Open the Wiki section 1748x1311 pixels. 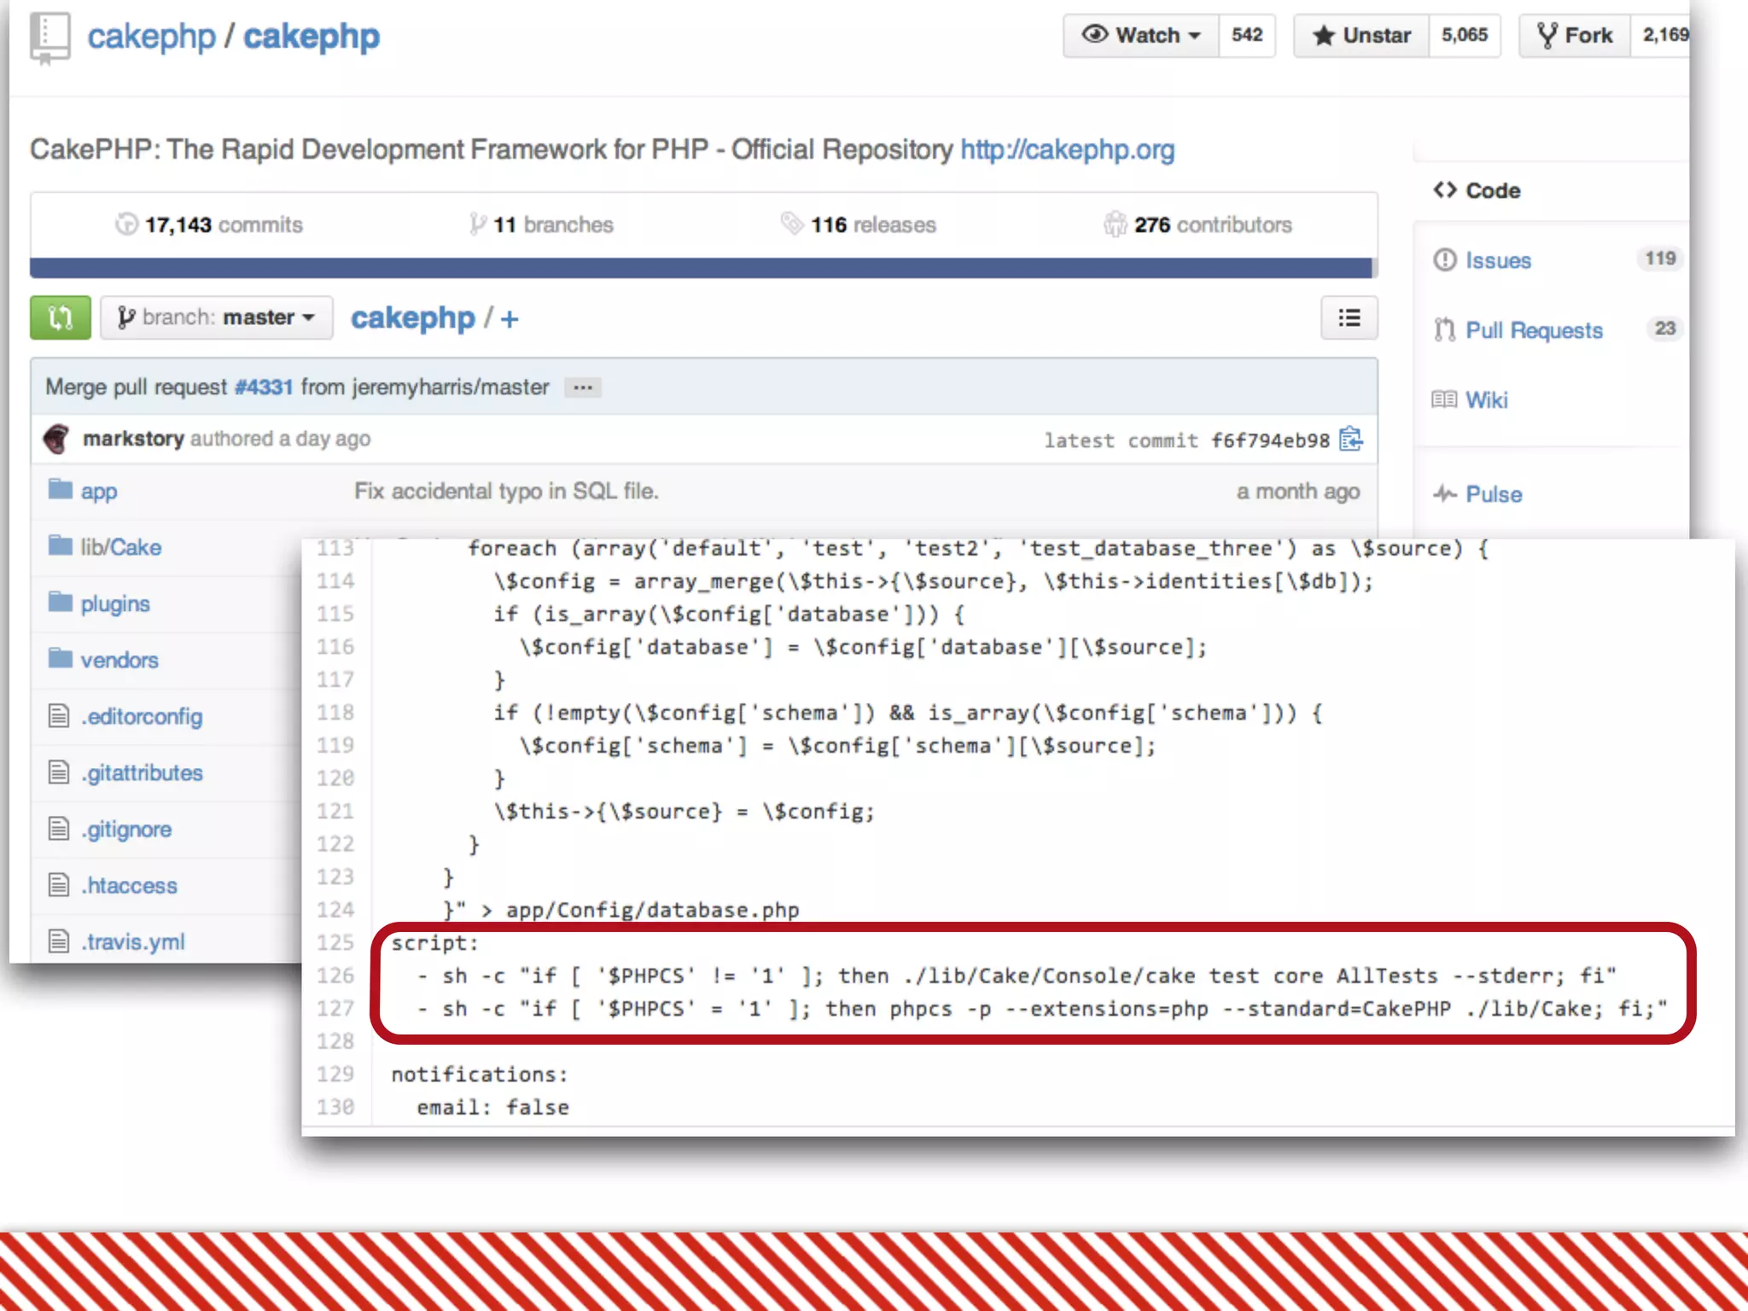1486,399
